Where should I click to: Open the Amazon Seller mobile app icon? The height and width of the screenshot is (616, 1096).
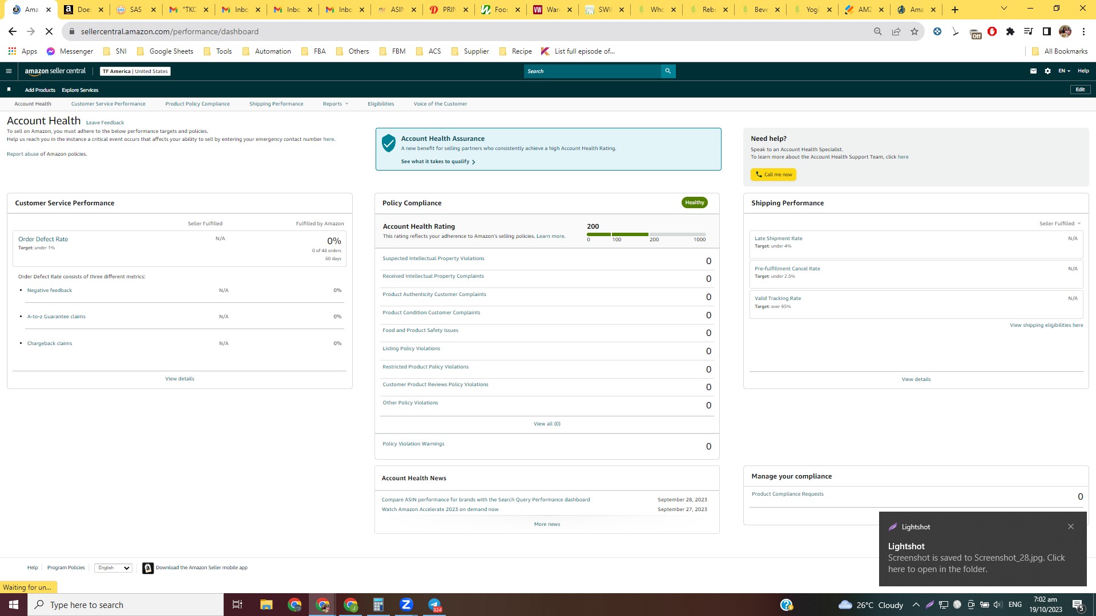pos(148,568)
